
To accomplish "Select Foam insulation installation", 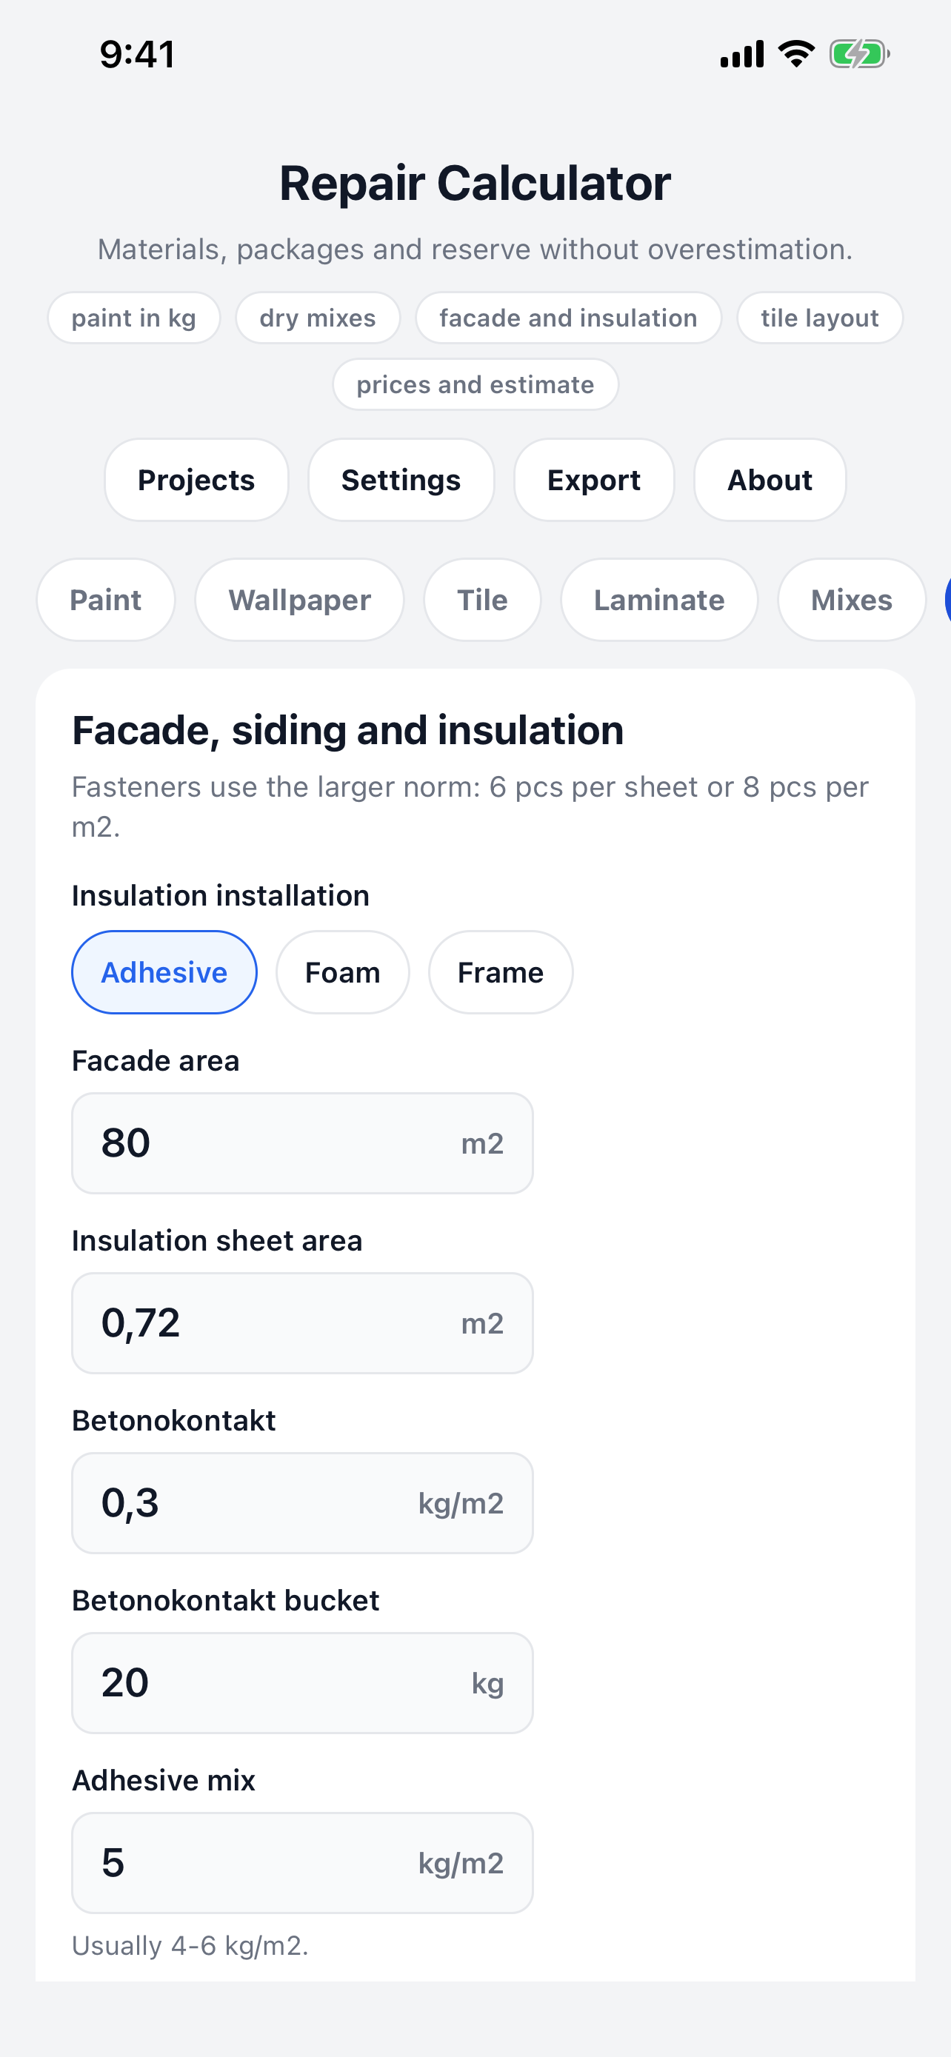I will (342, 971).
